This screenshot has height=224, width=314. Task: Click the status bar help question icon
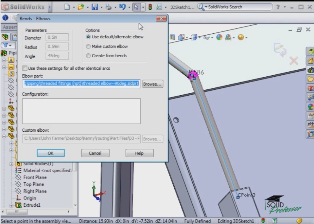pyautogui.click(x=274, y=221)
